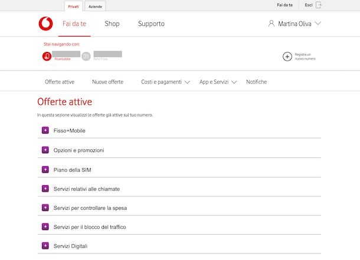Click the user profile icon beside Martina Oliva
360x260 pixels.
(271, 24)
